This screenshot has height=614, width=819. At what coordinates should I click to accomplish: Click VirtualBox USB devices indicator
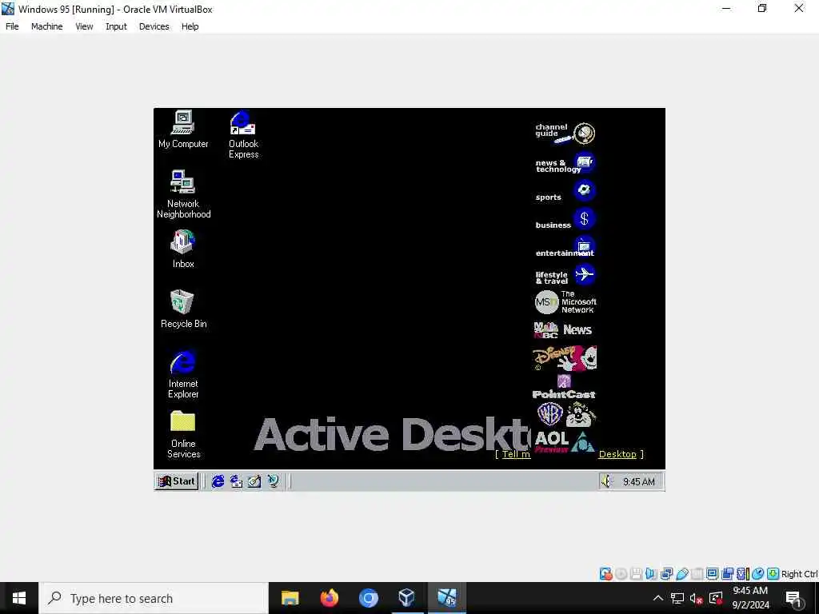[682, 574]
